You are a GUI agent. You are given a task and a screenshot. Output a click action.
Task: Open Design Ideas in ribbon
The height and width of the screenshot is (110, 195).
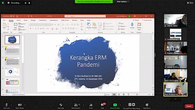[x=139, y=26]
